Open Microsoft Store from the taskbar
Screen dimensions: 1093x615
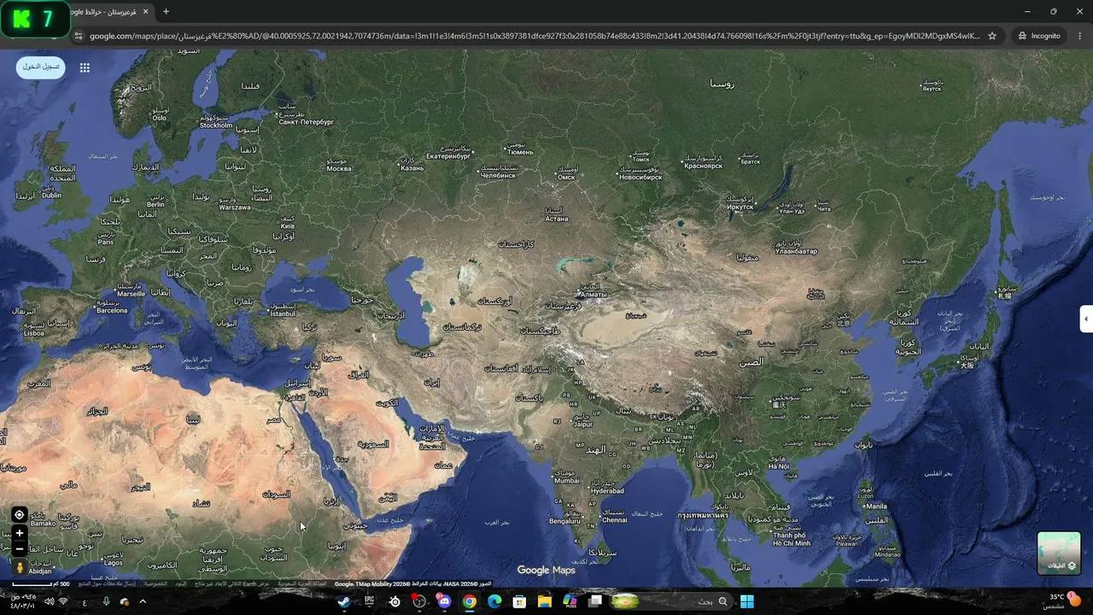(x=519, y=601)
